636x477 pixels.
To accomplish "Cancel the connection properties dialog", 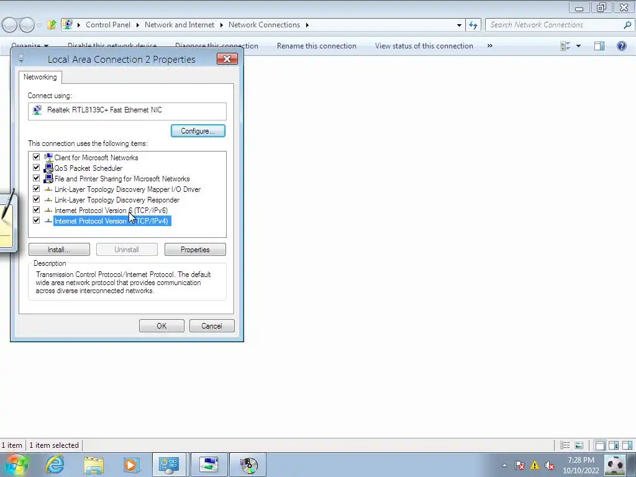I will (212, 325).
